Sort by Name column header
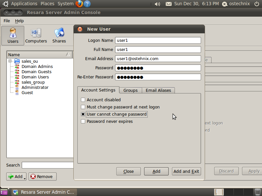The image size is (262, 196). [x=39, y=55]
